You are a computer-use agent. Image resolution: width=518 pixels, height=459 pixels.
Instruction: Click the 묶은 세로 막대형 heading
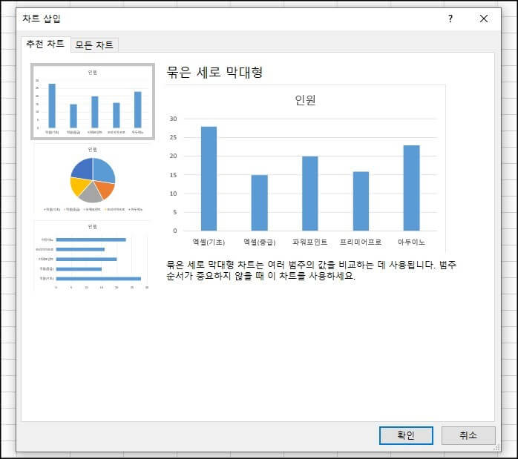(x=214, y=72)
